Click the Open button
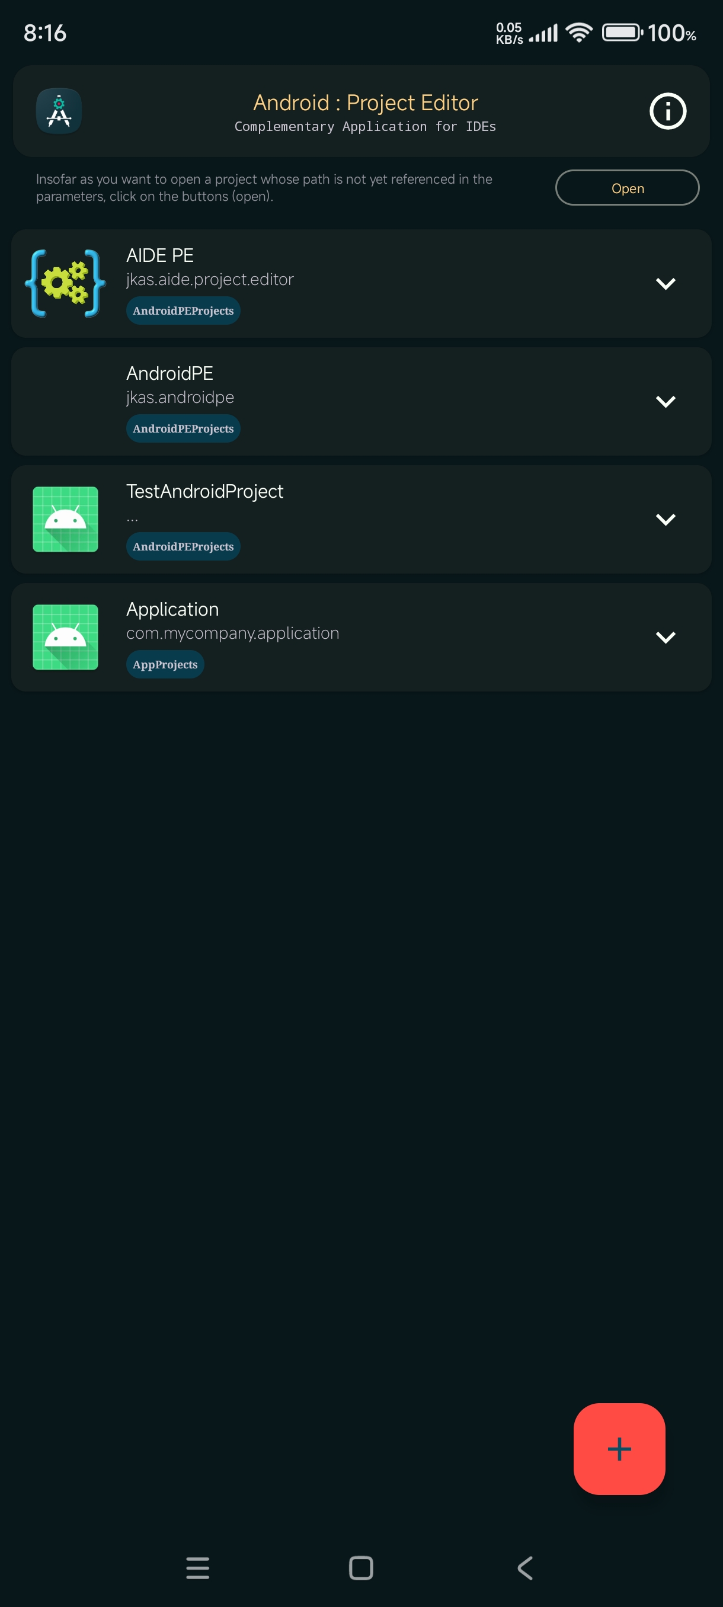The width and height of the screenshot is (723, 1607). click(x=627, y=188)
